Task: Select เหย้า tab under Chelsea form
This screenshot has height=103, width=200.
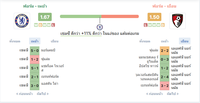Action: tap(35, 41)
